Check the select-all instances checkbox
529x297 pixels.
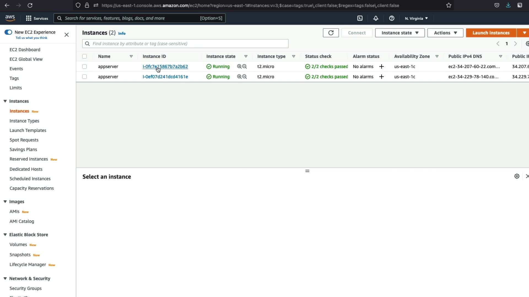(x=85, y=56)
